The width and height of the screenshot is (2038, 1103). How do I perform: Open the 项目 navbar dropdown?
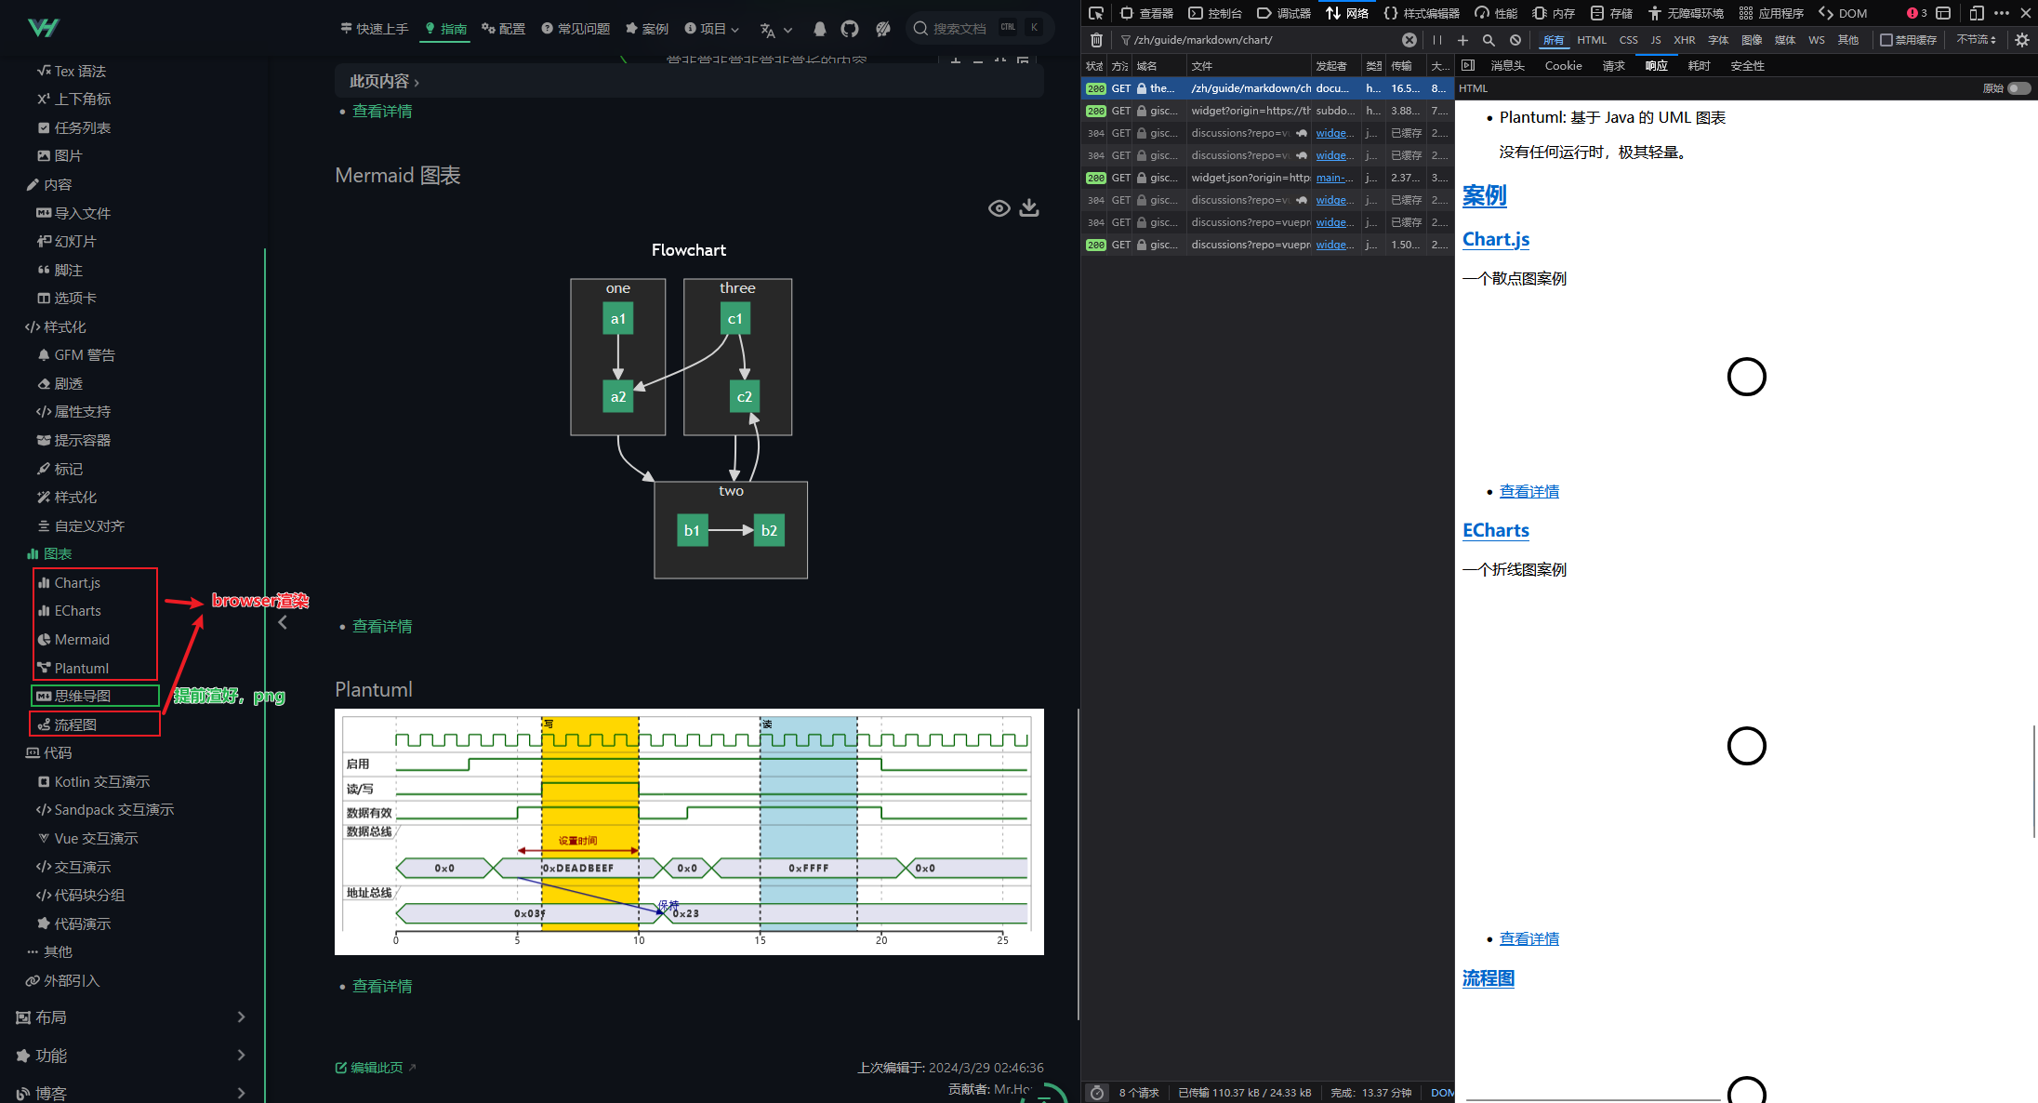click(712, 29)
